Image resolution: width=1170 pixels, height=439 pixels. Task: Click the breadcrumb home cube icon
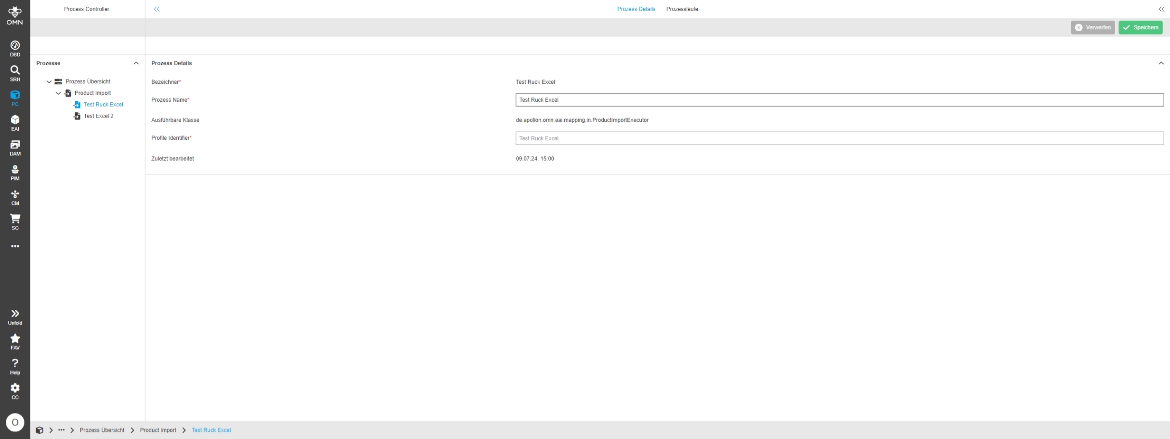click(40, 430)
